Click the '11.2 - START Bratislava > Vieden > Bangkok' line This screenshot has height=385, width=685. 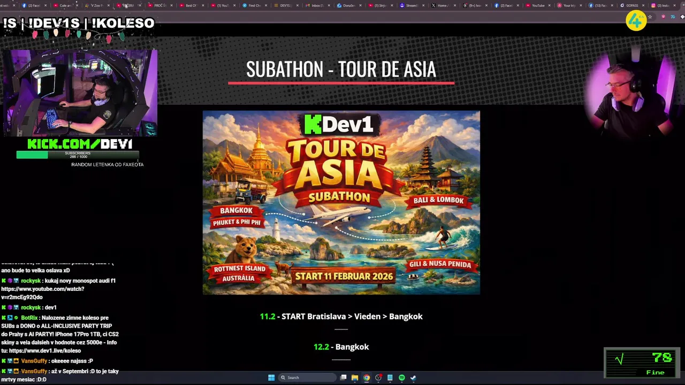pyautogui.click(x=341, y=317)
